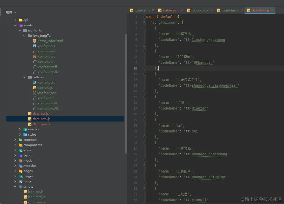Click the JS icon beside iconfont.js

(35, 88)
